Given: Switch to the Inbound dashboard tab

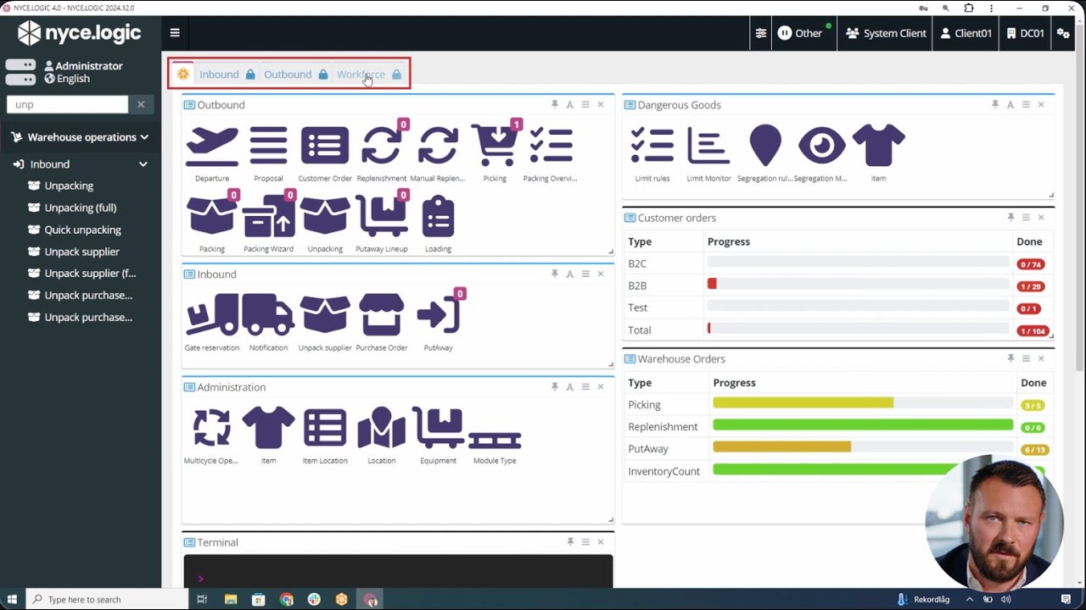Looking at the screenshot, I should (227, 74).
